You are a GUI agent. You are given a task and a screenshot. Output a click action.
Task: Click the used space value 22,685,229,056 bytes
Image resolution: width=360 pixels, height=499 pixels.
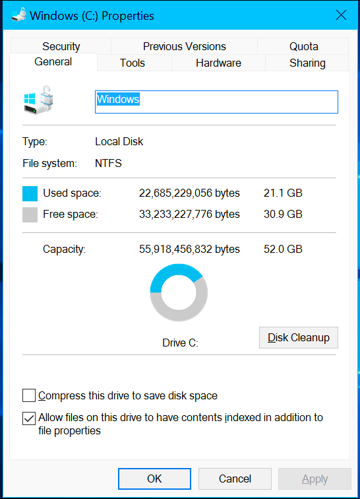click(x=189, y=193)
